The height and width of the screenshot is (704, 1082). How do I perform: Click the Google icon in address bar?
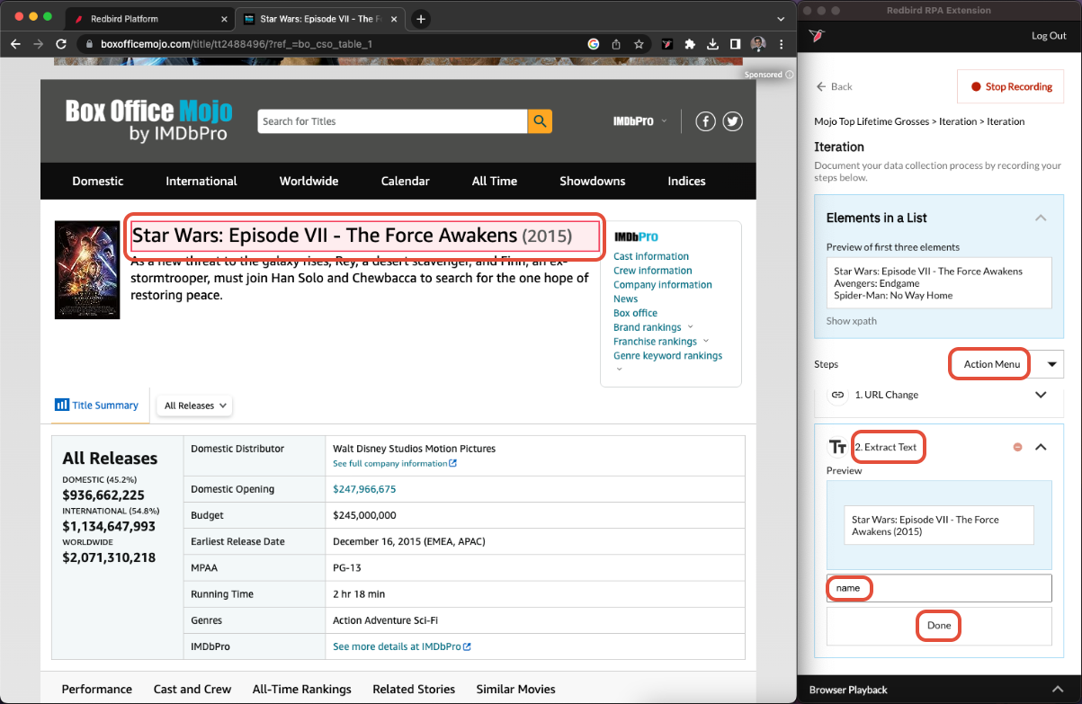594,43
